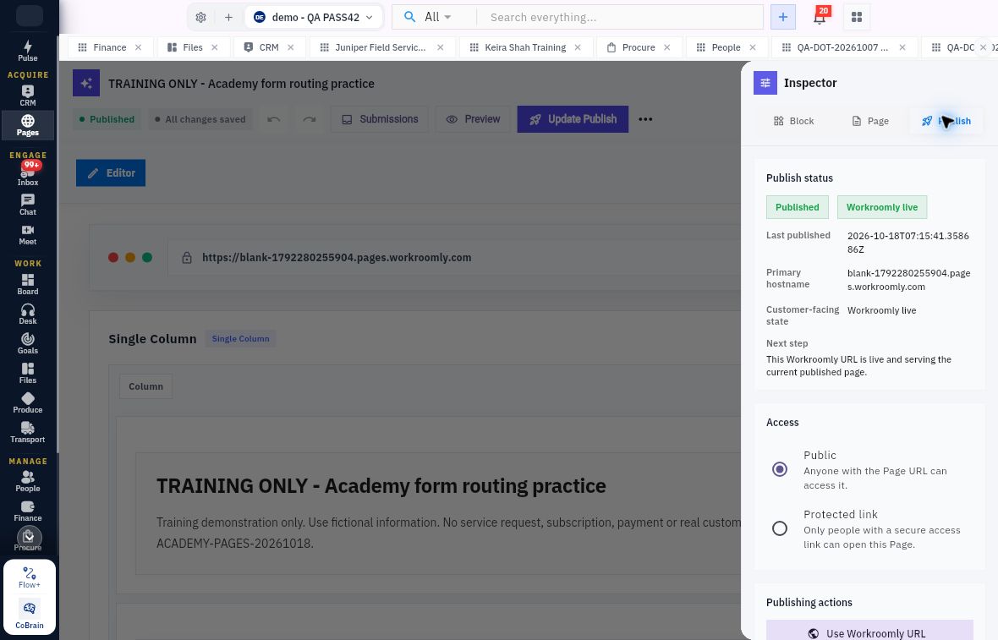The height and width of the screenshot is (640, 998).
Task: Open Pulse from the sidebar
Action: point(27,50)
